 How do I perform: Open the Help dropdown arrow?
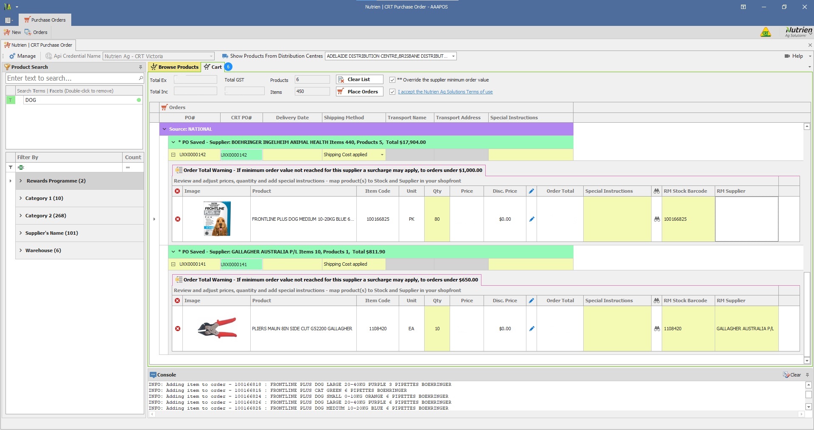pyautogui.click(x=810, y=56)
